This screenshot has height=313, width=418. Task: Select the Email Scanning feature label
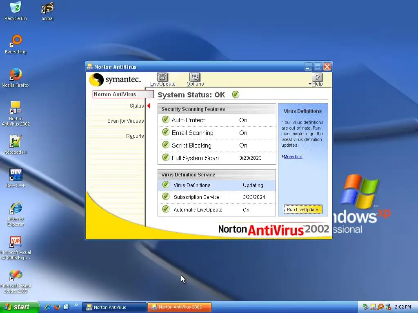pos(193,133)
